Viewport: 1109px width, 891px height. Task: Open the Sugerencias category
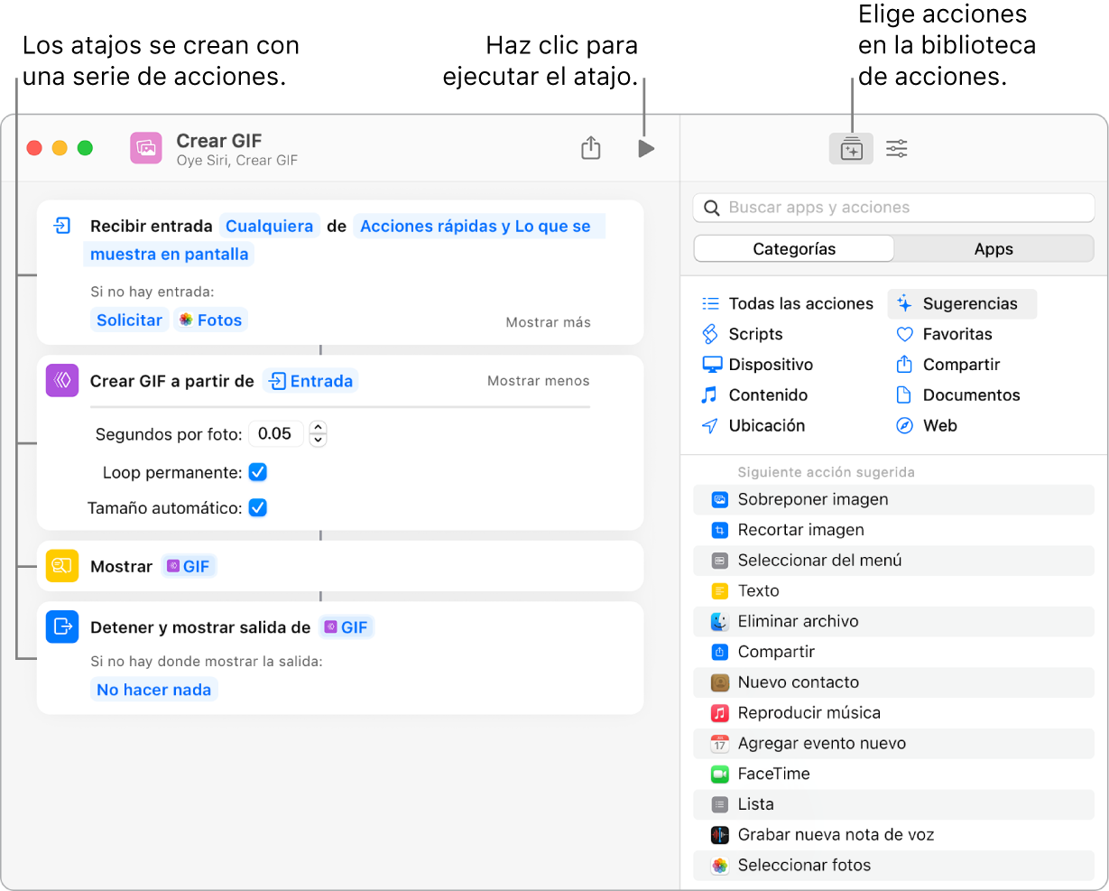point(962,304)
